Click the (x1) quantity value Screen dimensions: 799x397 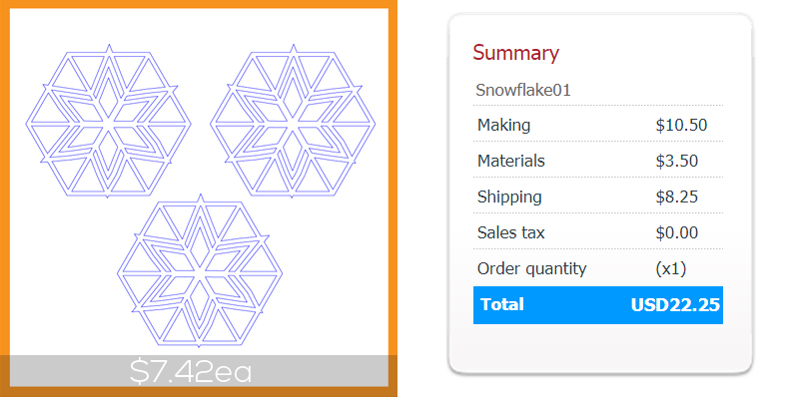point(670,268)
